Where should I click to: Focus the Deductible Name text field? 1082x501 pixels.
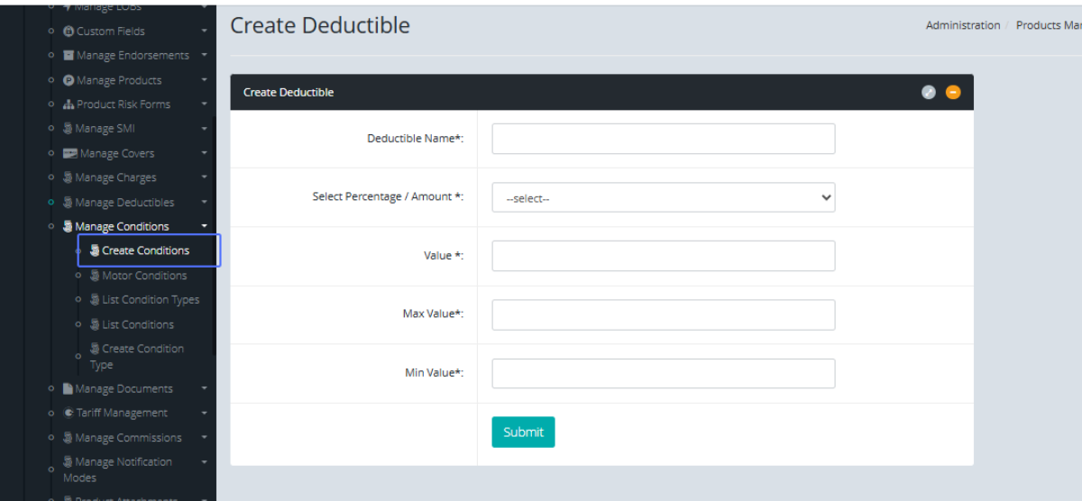663,139
